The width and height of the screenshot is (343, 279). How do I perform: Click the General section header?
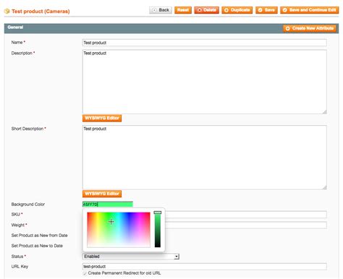point(171,28)
